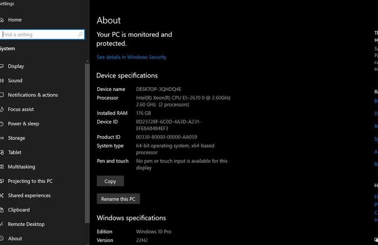This screenshot has width=378, height=245.
Task: Open Display settings
Action: coord(16,66)
